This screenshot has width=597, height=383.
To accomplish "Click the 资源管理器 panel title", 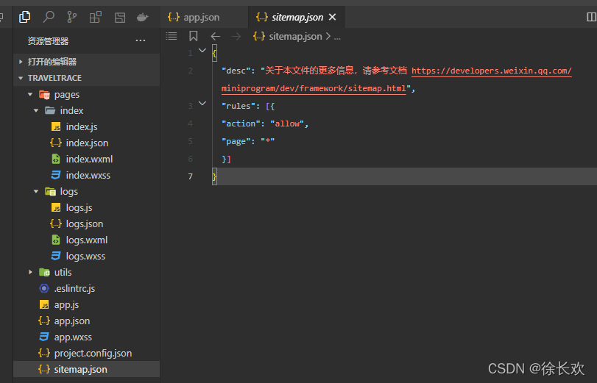I will 48,41.
